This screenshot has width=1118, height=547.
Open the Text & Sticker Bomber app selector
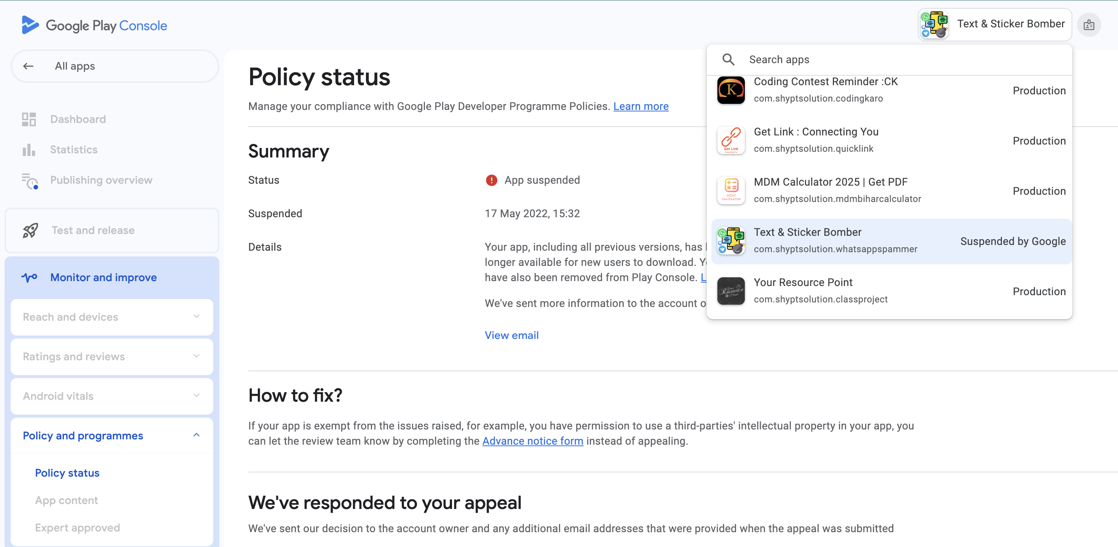tap(994, 25)
